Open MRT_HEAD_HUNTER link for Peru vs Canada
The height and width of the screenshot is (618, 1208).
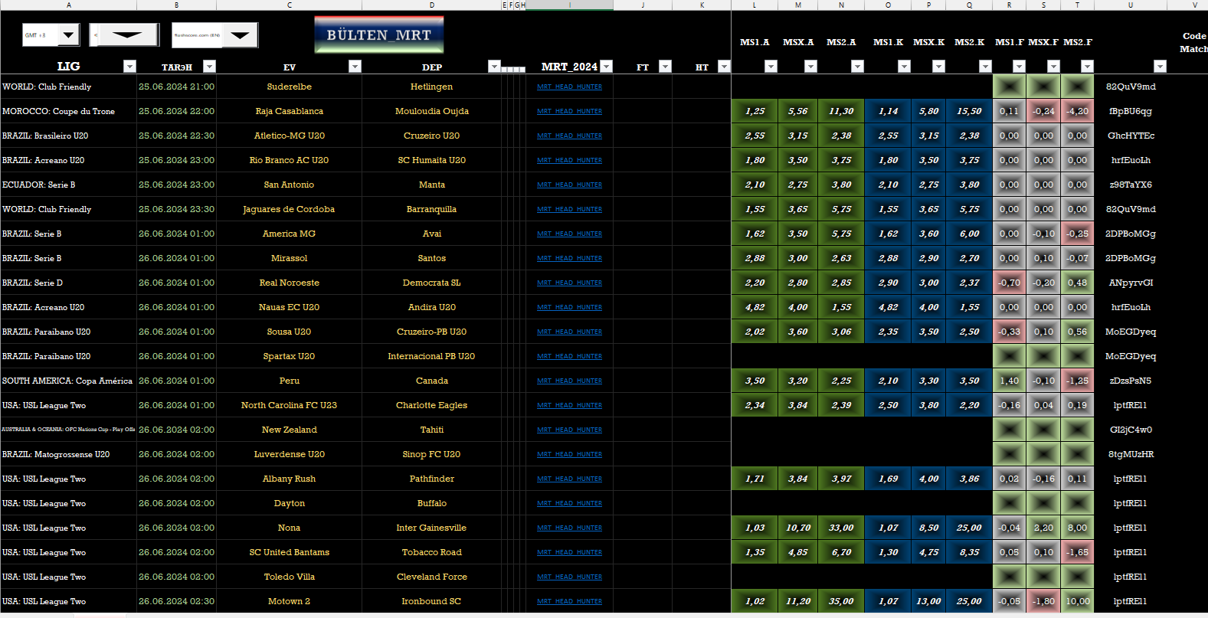tap(569, 381)
